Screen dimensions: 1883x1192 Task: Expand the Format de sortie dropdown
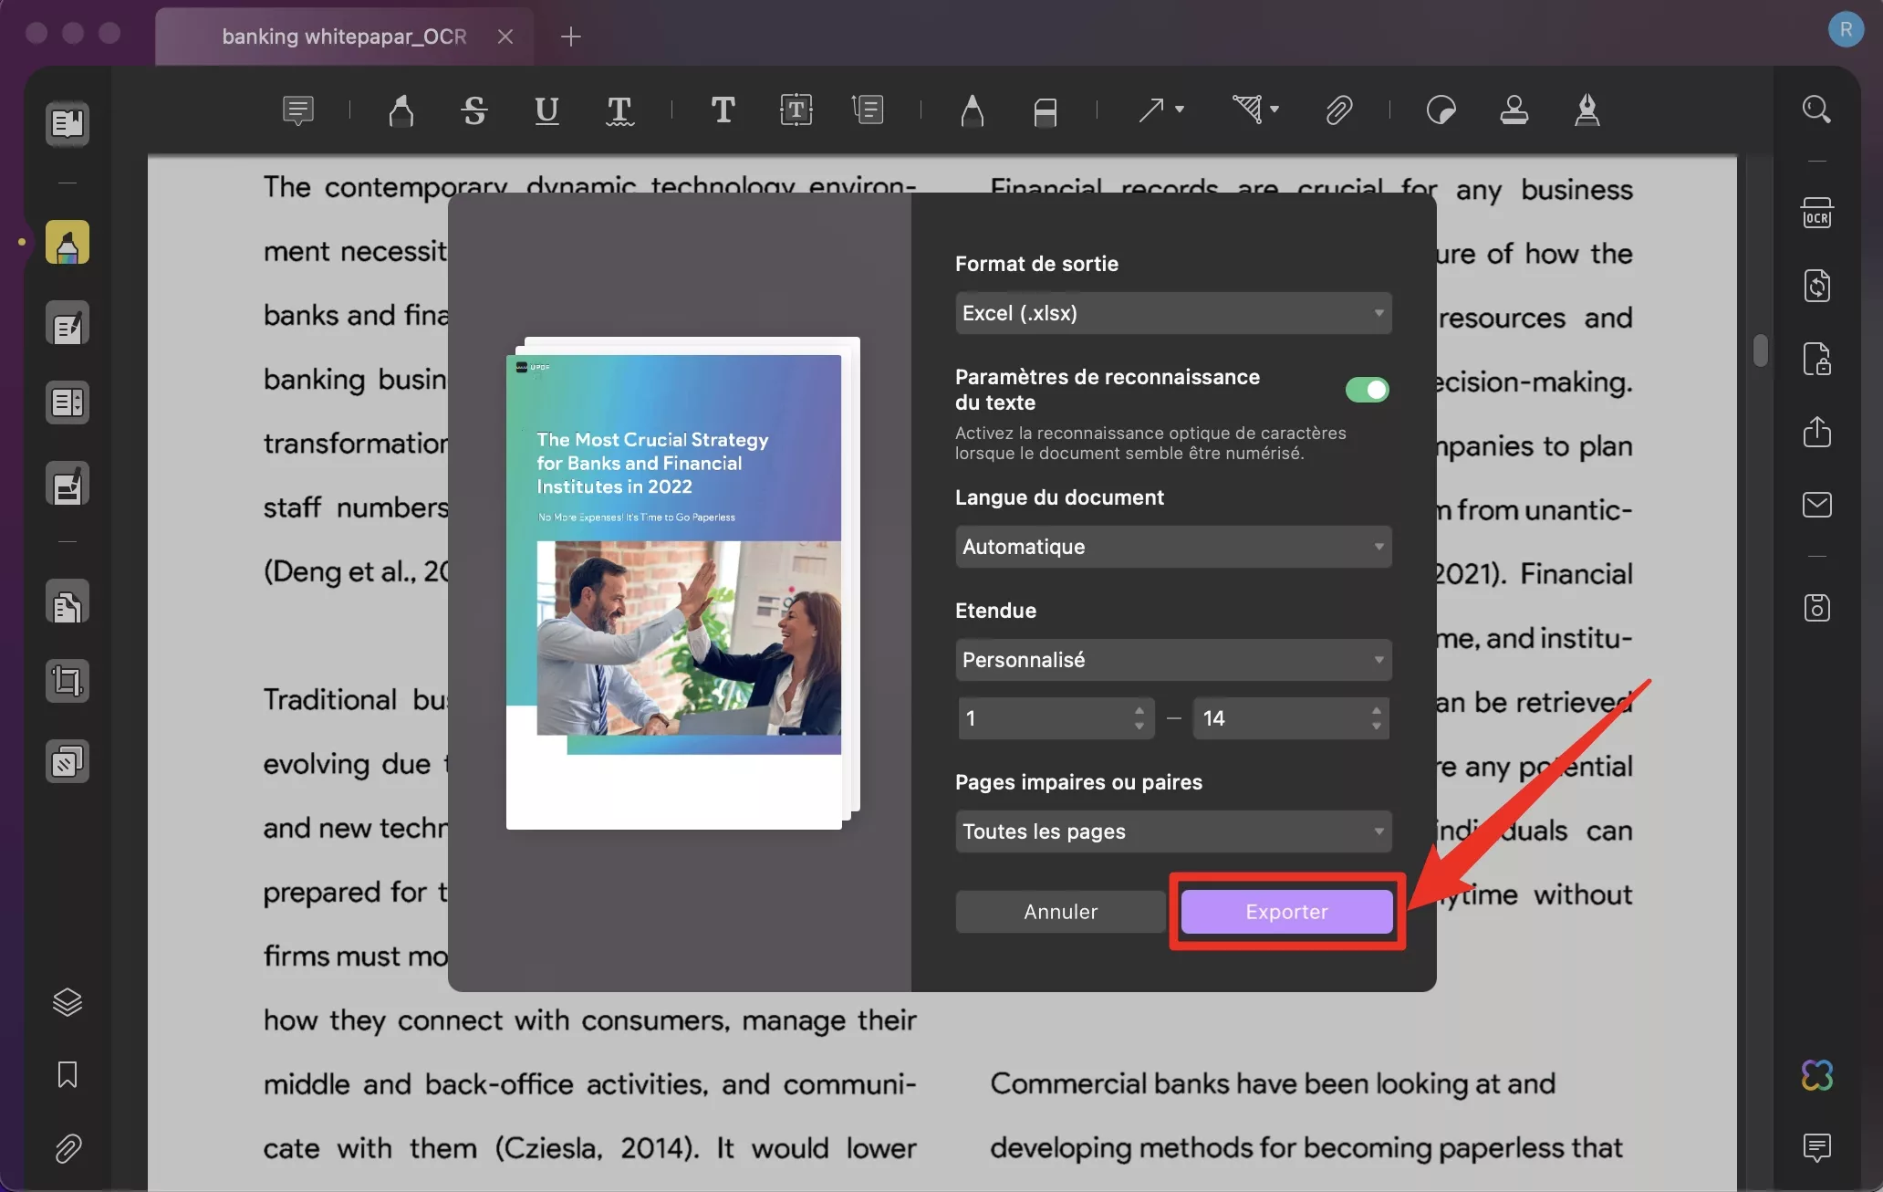coord(1173,313)
